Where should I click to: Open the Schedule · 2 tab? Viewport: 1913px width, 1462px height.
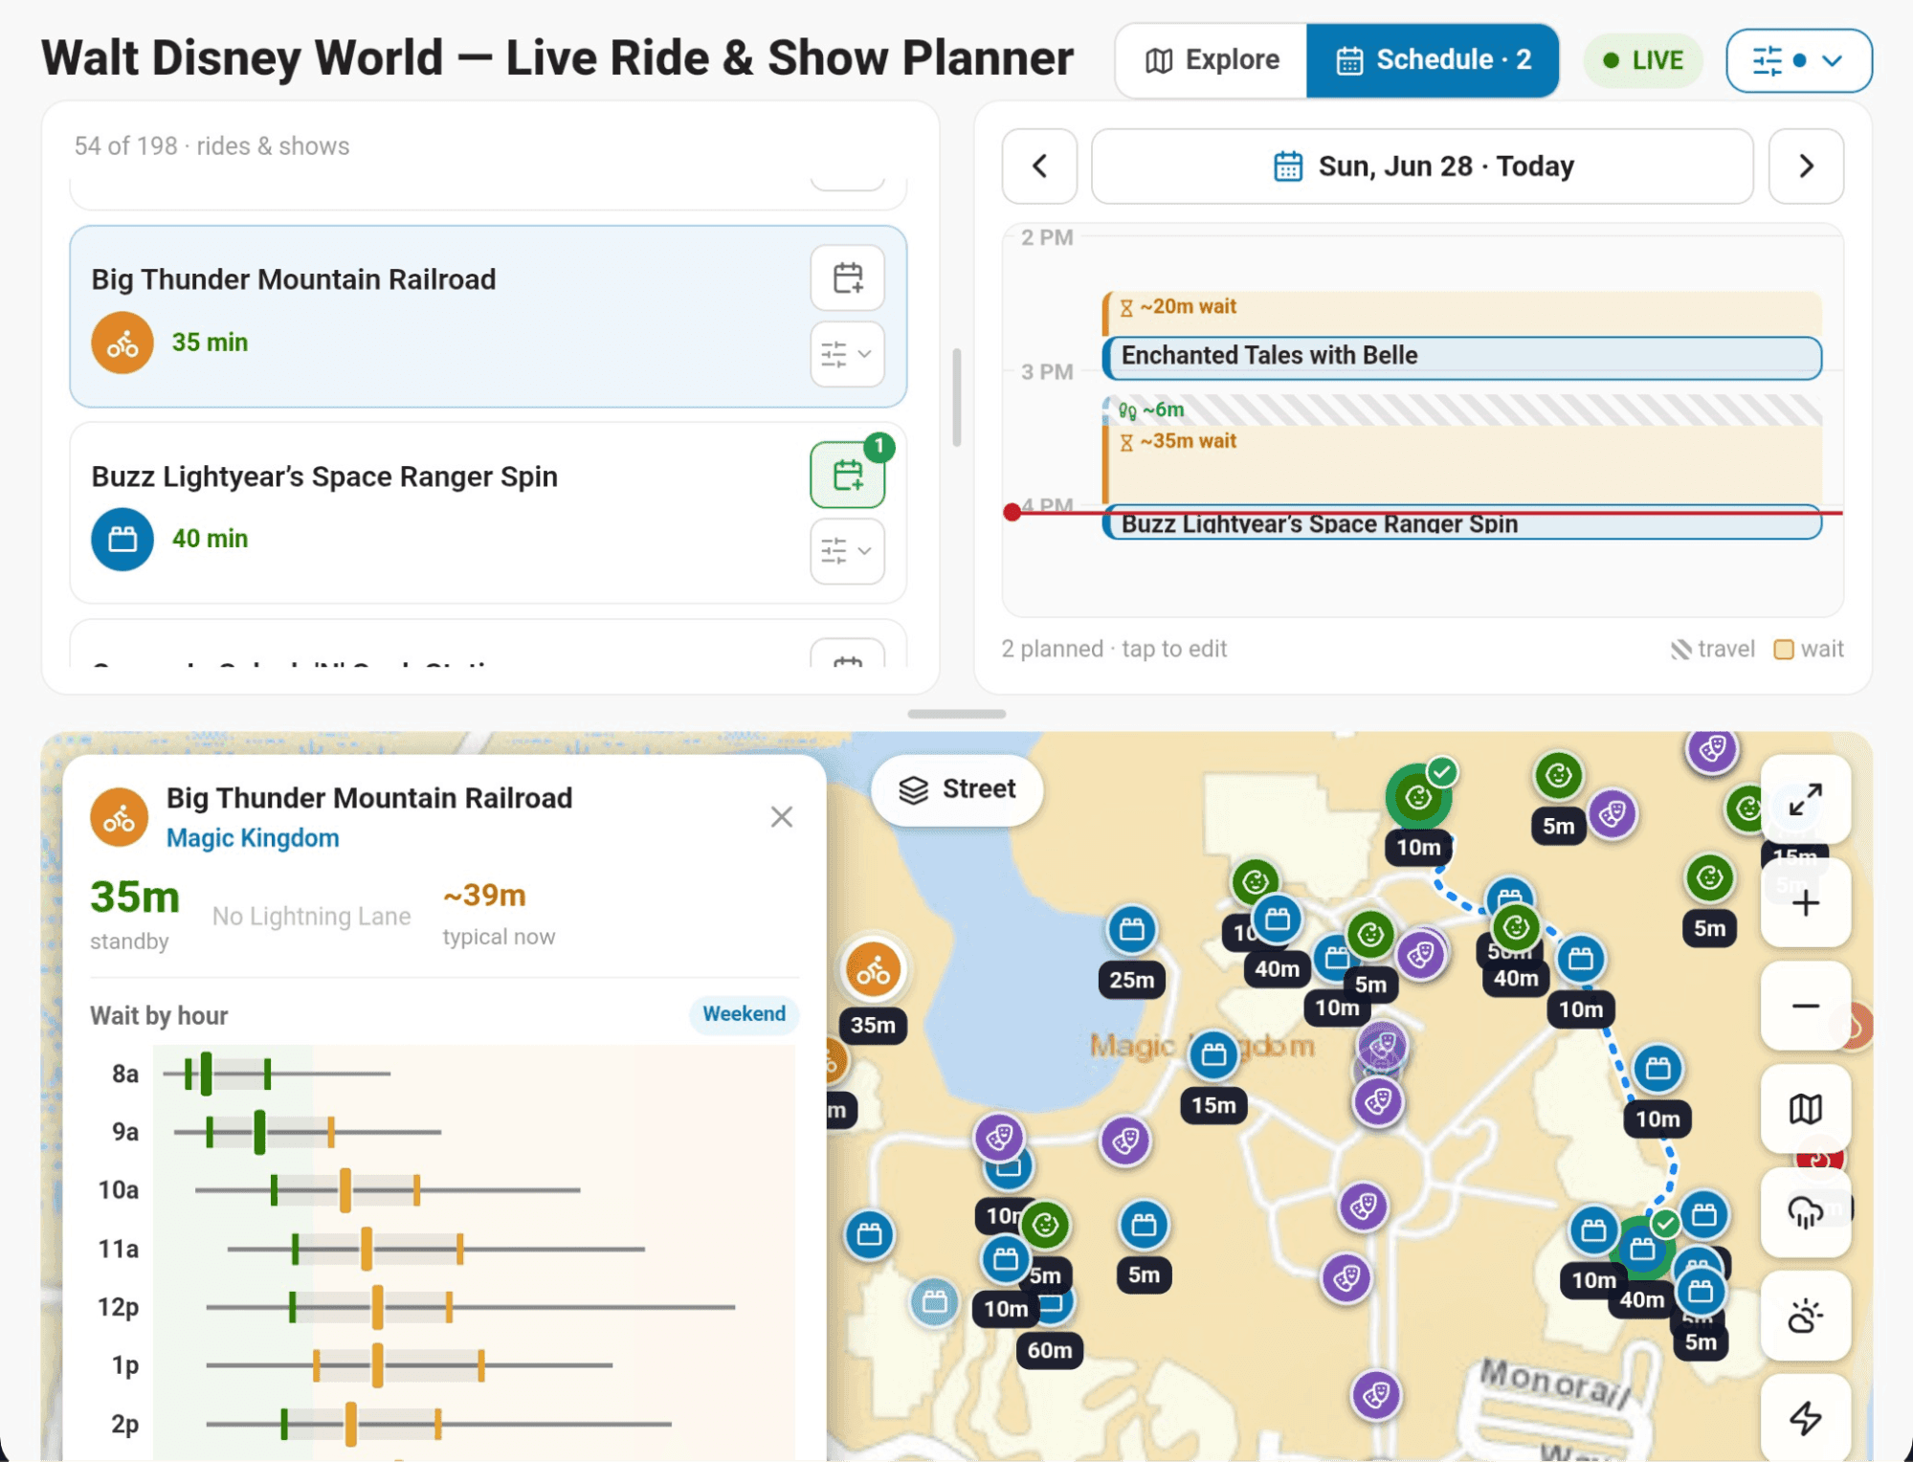(x=1432, y=60)
